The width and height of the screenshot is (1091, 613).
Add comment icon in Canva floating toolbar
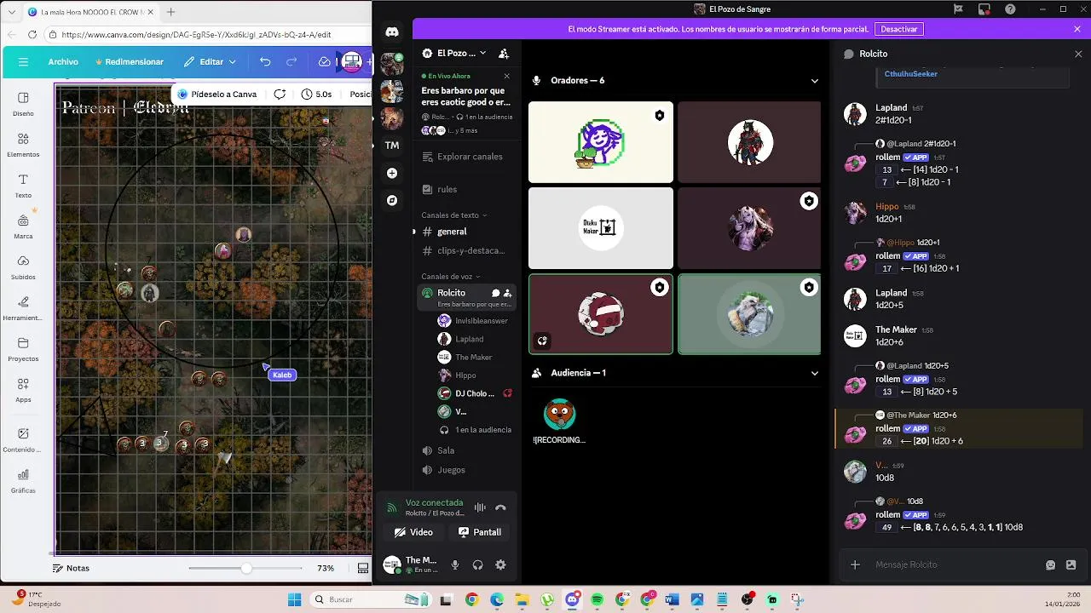point(280,95)
